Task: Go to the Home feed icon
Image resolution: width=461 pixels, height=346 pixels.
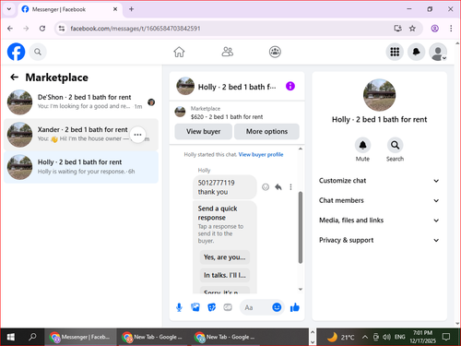Action: click(x=179, y=52)
